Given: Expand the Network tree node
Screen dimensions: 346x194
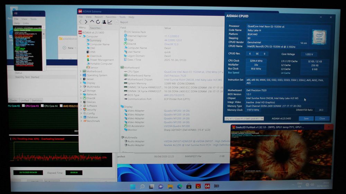Looking at the screenshot, I should (x=81, y=94).
